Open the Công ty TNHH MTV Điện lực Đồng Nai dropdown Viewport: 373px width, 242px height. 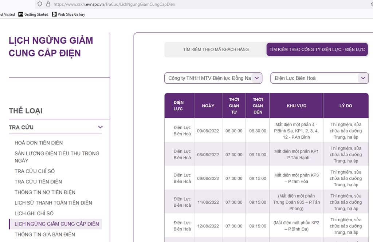point(213,78)
